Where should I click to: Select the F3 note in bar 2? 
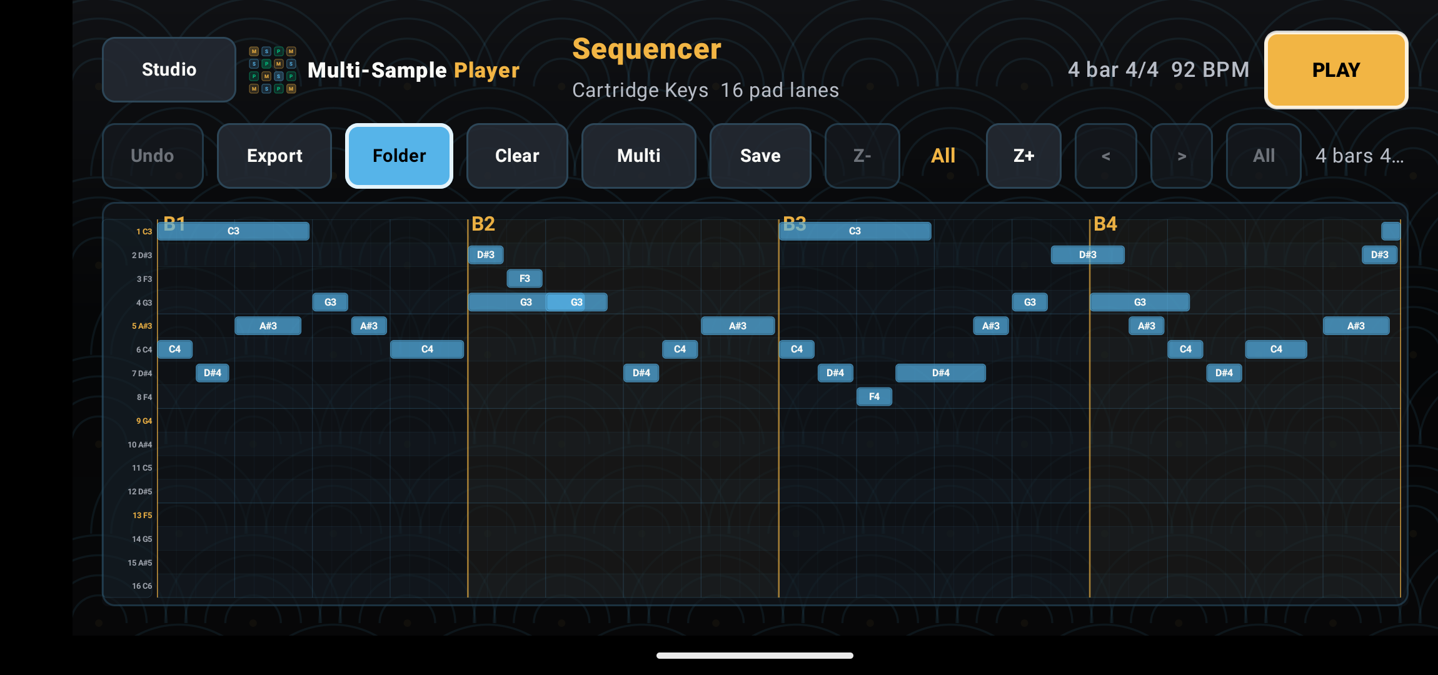525,278
